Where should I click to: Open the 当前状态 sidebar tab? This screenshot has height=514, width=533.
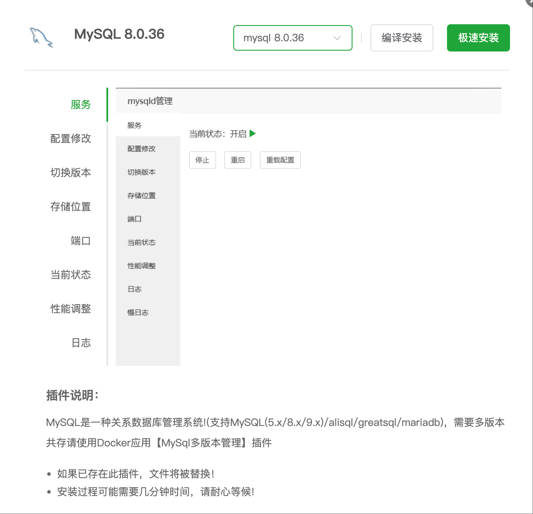tap(71, 275)
